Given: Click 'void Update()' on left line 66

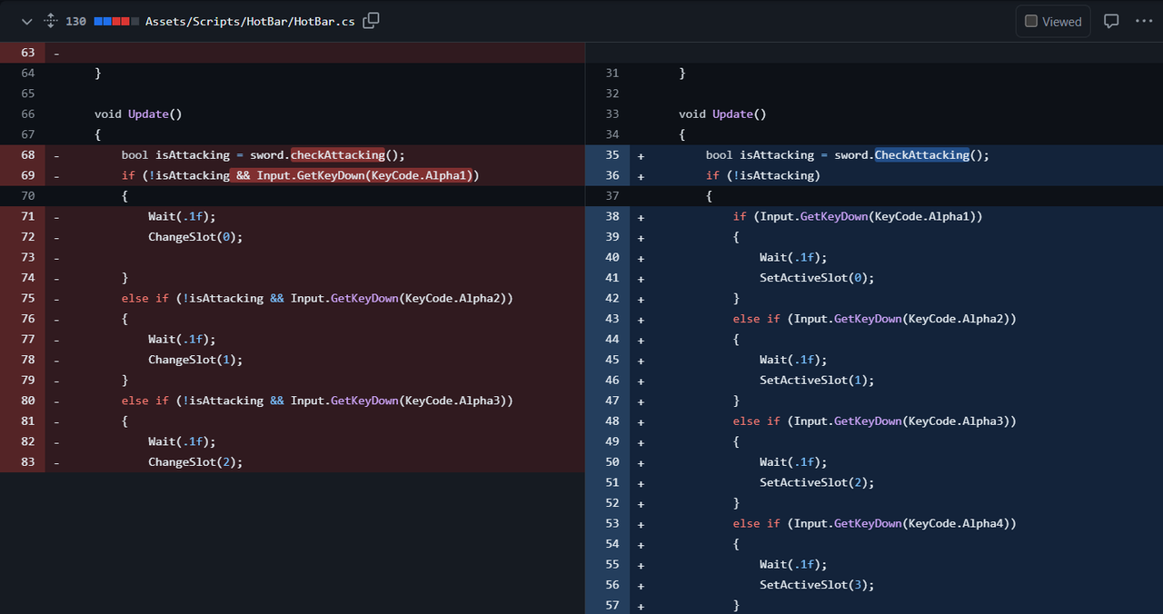Looking at the screenshot, I should pos(138,114).
